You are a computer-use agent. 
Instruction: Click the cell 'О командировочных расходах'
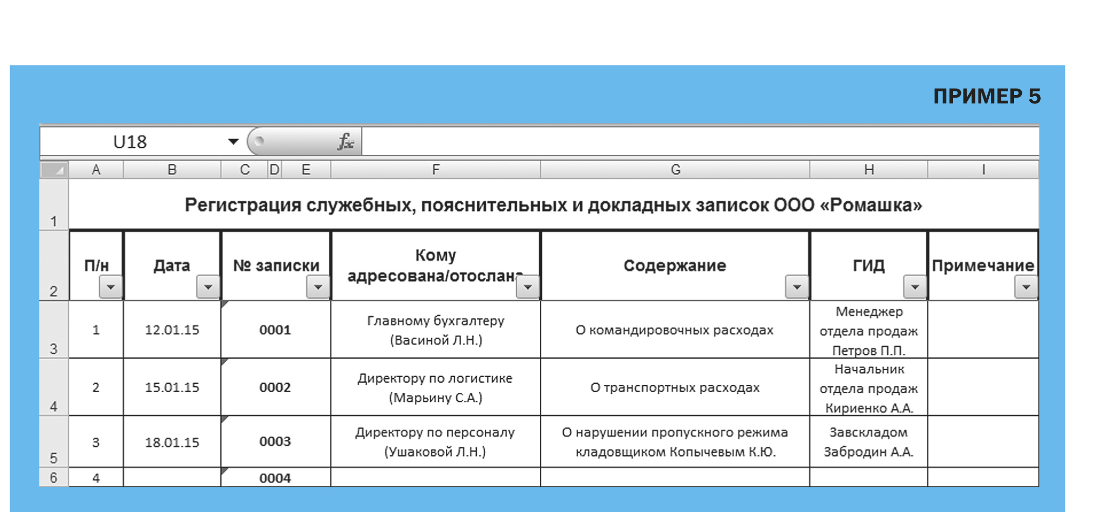675,330
